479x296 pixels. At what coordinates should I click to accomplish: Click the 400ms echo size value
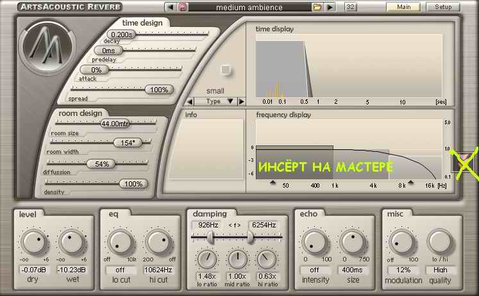pyautogui.click(x=352, y=270)
